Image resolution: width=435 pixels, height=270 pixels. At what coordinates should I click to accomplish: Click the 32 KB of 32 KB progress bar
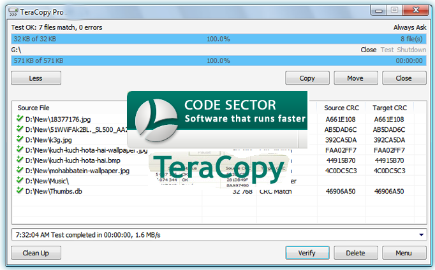coord(219,39)
